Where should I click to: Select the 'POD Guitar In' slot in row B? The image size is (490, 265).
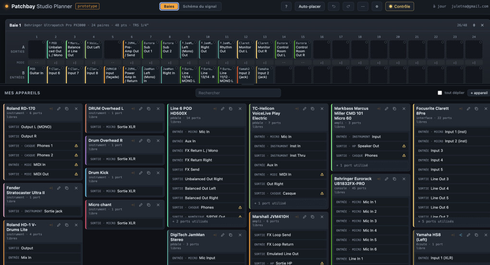click(37, 75)
